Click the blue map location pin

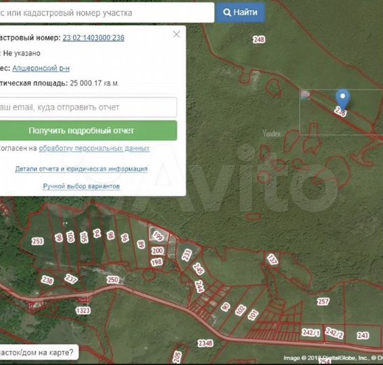(x=342, y=99)
